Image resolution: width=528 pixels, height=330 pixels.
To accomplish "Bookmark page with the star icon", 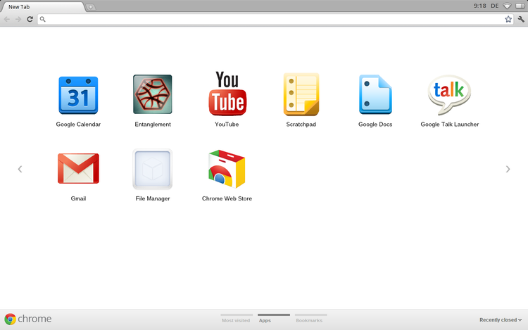I will pyautogui.click(x=508, y=19).
